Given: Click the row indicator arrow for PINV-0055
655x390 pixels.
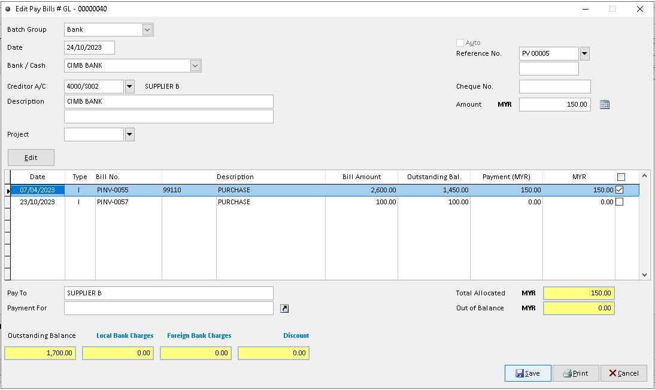Looking at the screenshot, I should pos(8,191).
